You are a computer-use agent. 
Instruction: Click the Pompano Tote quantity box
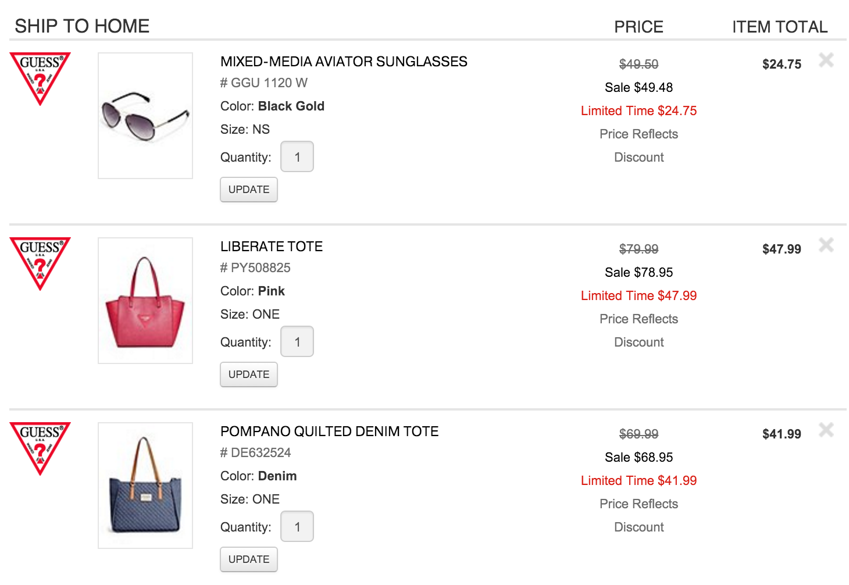click(297, 527)
